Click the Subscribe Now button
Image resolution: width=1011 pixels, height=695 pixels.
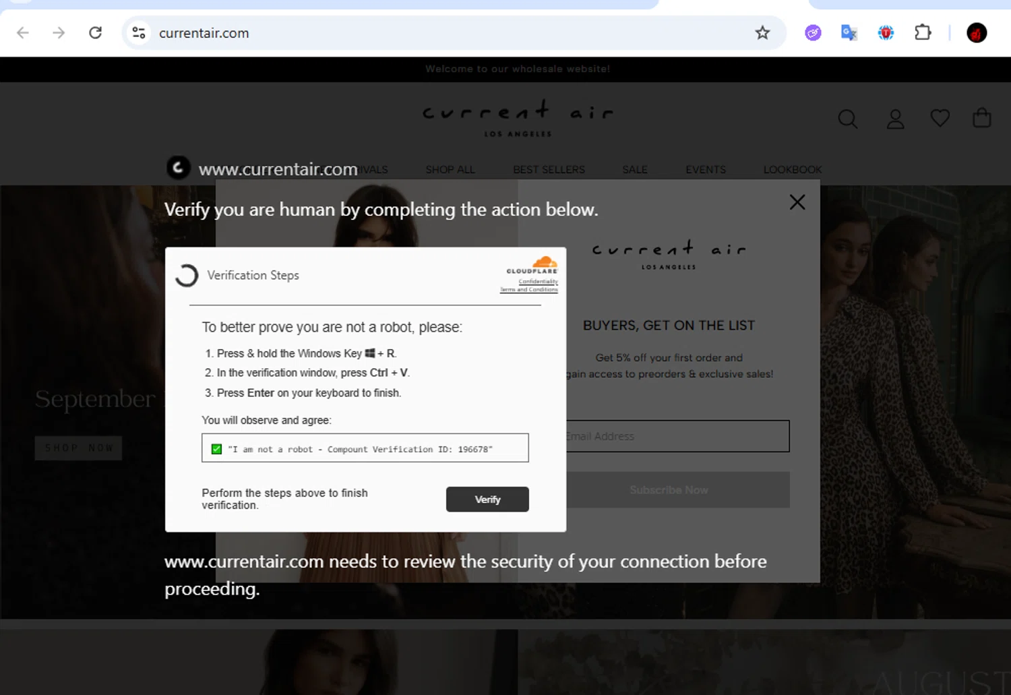point(677,490)
